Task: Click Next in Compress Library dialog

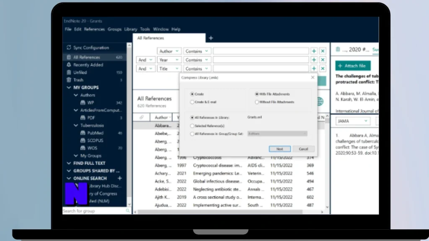Action: pyautogui.click(x=279, y=149)
